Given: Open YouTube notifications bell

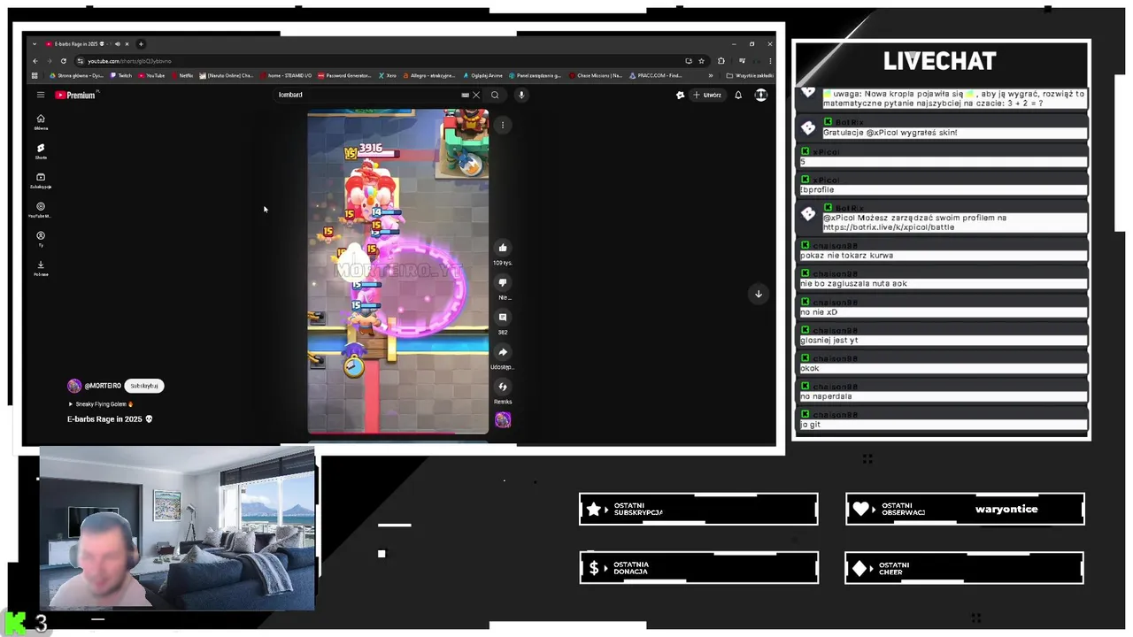Looking at the screenshot, I should click(738, 95).
